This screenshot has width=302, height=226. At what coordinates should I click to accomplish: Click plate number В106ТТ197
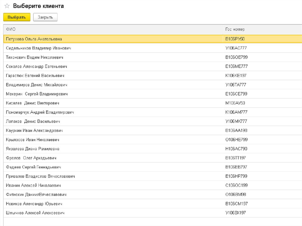tap(236, 158)
